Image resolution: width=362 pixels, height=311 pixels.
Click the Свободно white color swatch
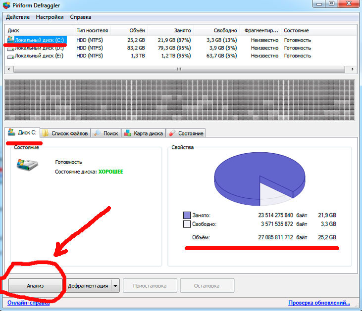[187, 224]
